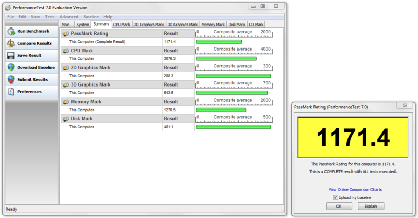Open the 3D Graphics Mark tab

tap(182, 25)
